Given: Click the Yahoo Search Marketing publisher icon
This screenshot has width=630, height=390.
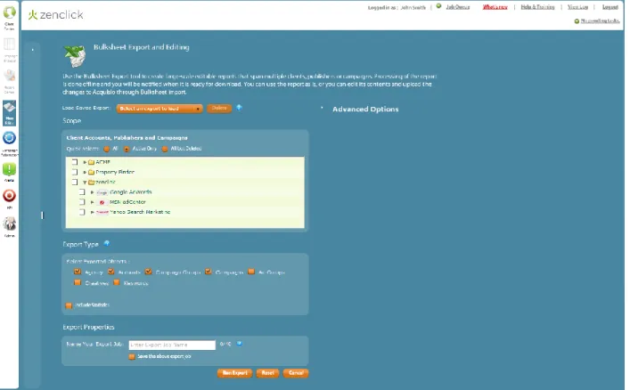Looking at the screenshot, I should coord(102,212).
